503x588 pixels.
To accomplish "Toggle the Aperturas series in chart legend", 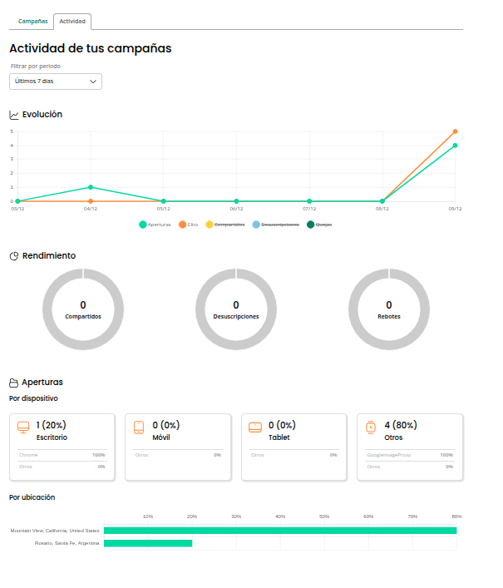I will (x=155, y=225).
